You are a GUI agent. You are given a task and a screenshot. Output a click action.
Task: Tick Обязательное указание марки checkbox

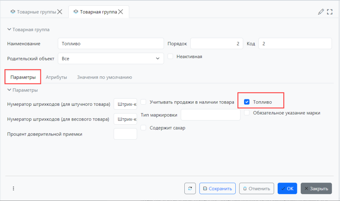tap(247, 113)
